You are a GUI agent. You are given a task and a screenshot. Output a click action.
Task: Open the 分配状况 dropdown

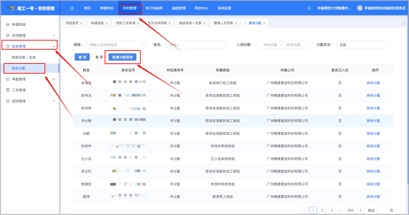(363, 45)
